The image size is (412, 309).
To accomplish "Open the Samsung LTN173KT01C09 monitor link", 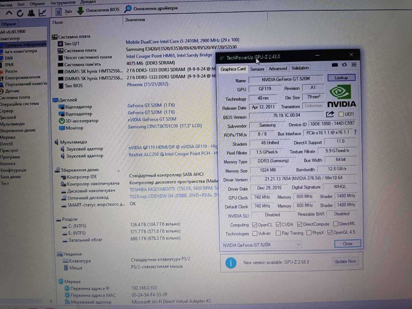I will tap(164, 126).
